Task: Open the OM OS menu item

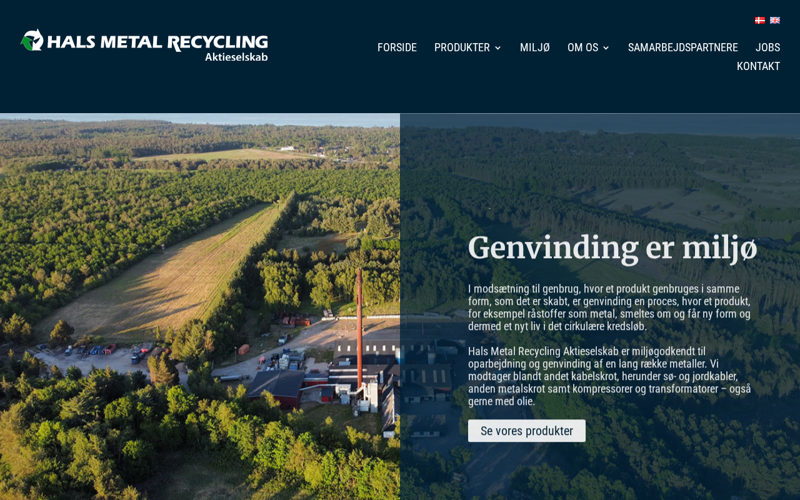Action: 582,47
